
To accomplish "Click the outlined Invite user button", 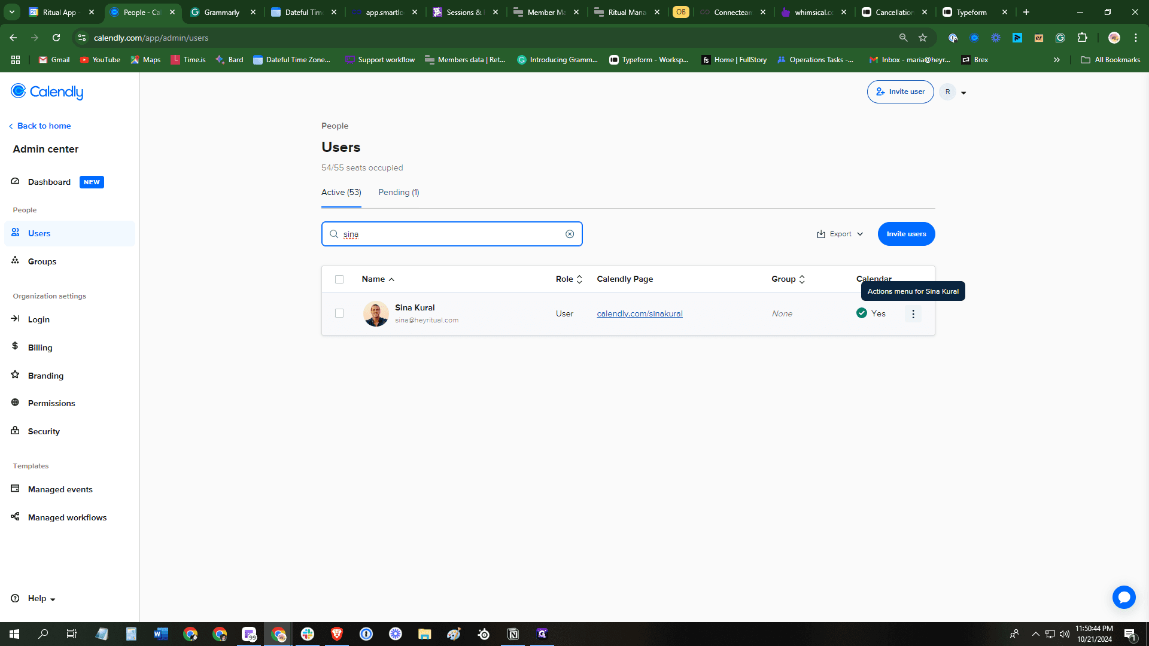I will tap(900, 92).
